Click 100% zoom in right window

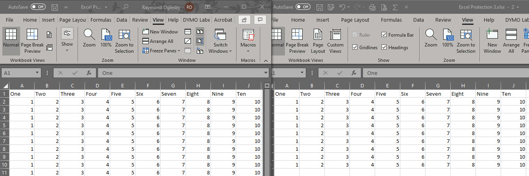tap(448, 38)
